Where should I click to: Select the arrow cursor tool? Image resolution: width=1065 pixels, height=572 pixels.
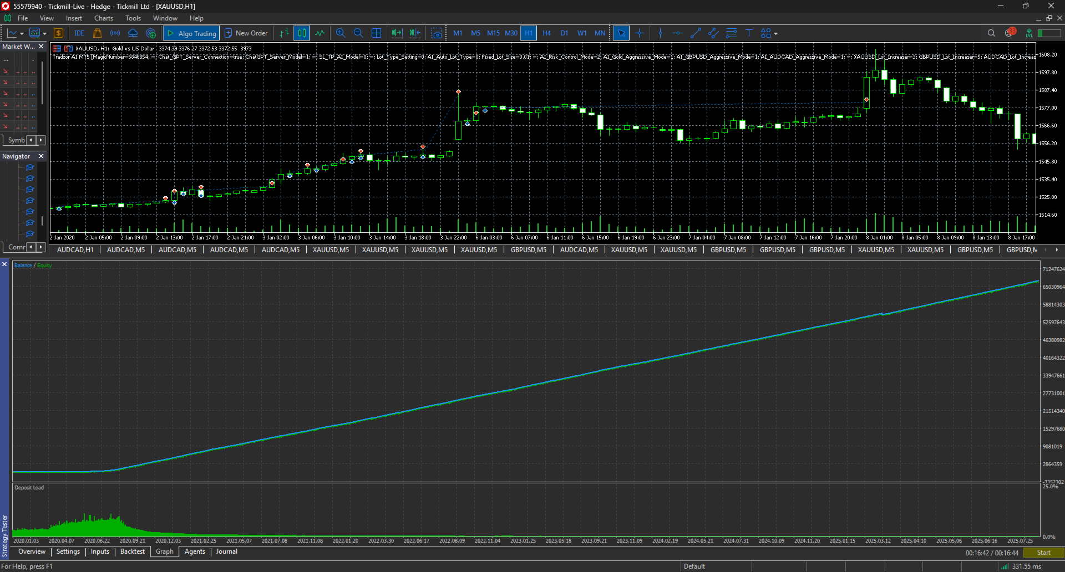tap(621, 33)
